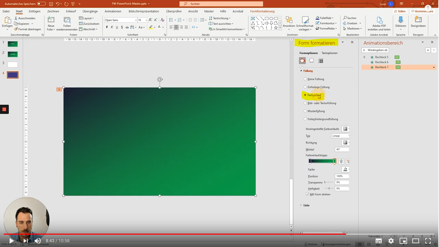Click the Anordnen icon
The image size is (439, 247).
289,20
